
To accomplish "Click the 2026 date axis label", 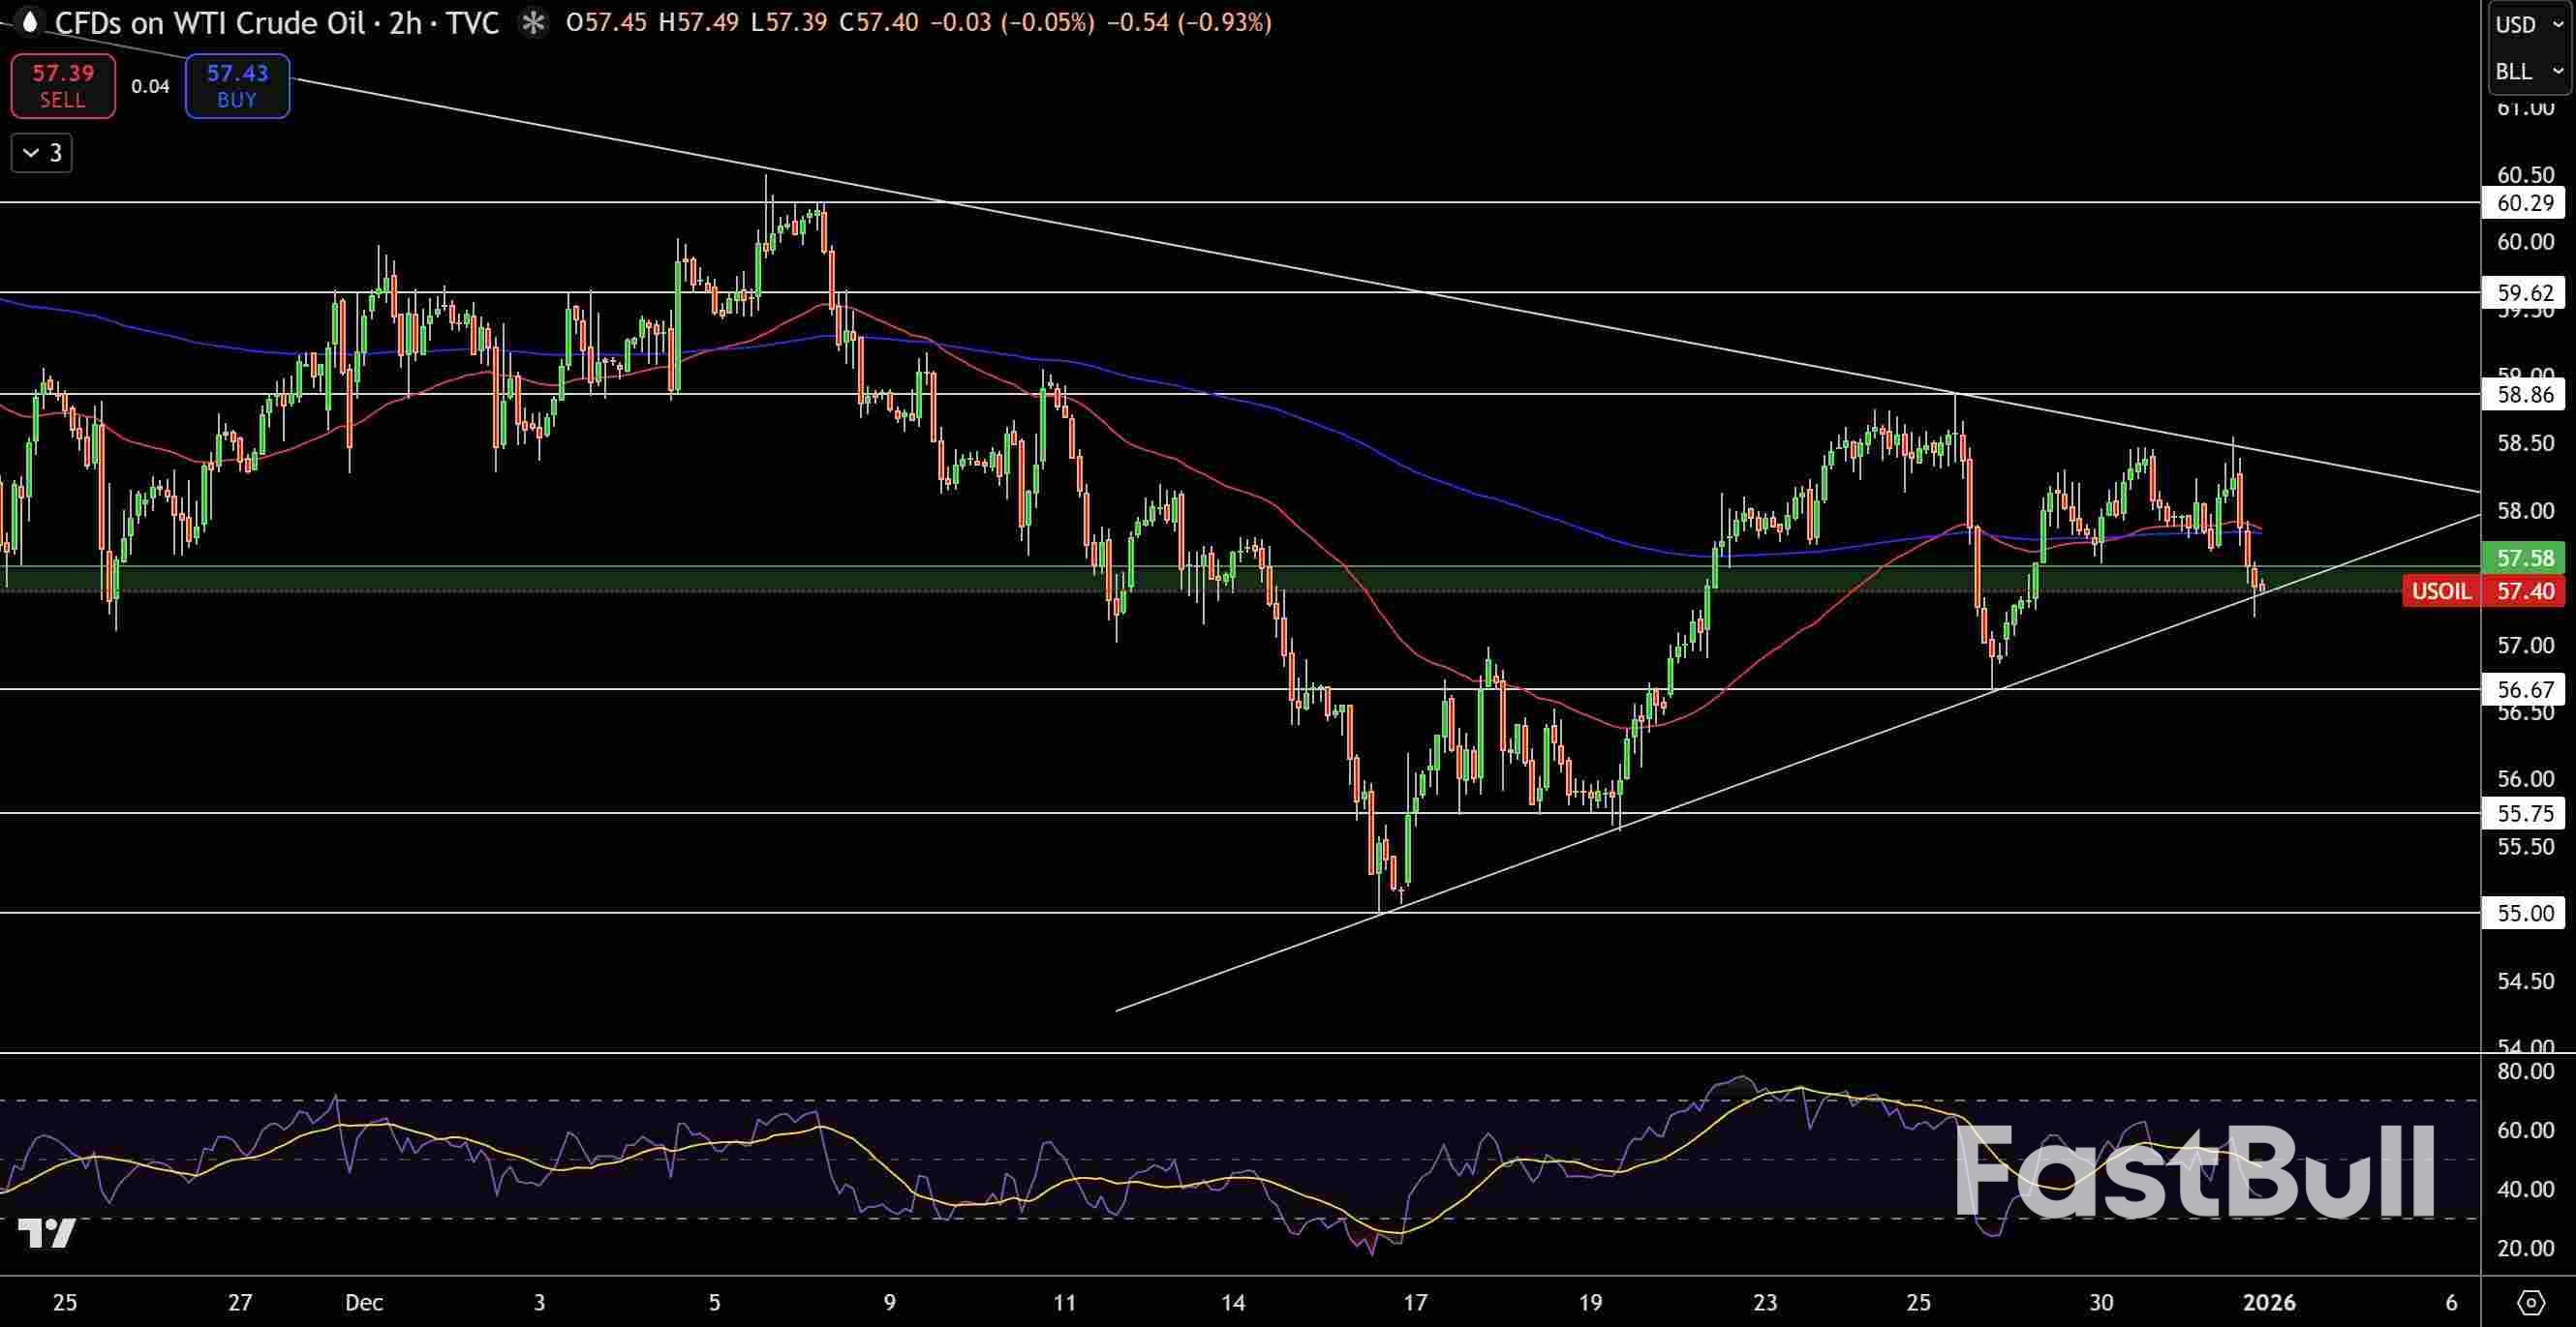I will tap(2269, 1302).
